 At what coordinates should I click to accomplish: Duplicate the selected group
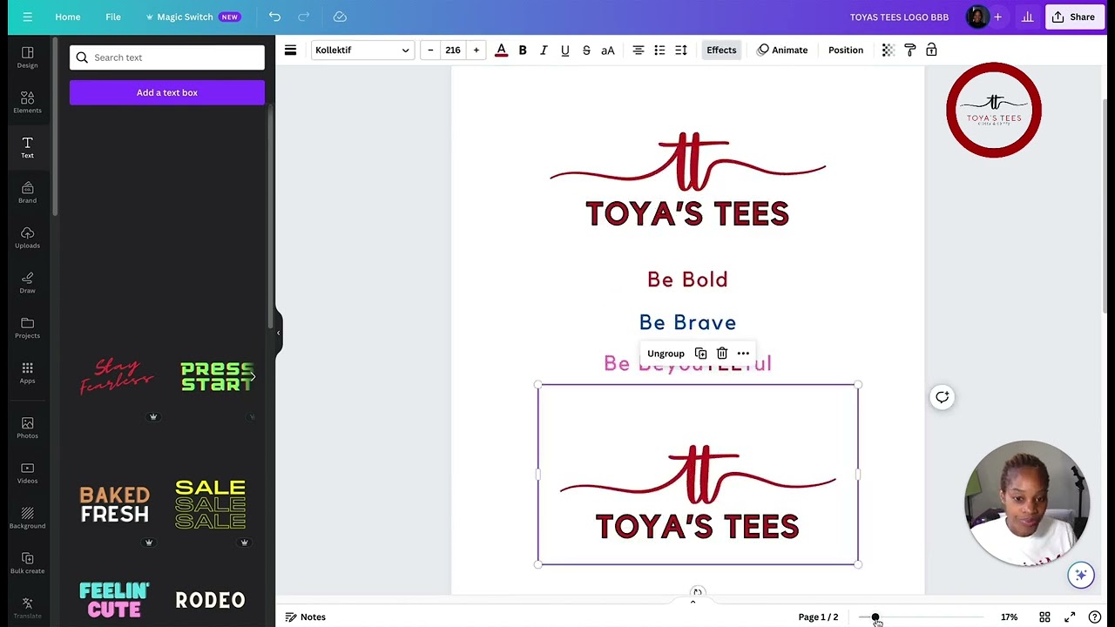700,354
